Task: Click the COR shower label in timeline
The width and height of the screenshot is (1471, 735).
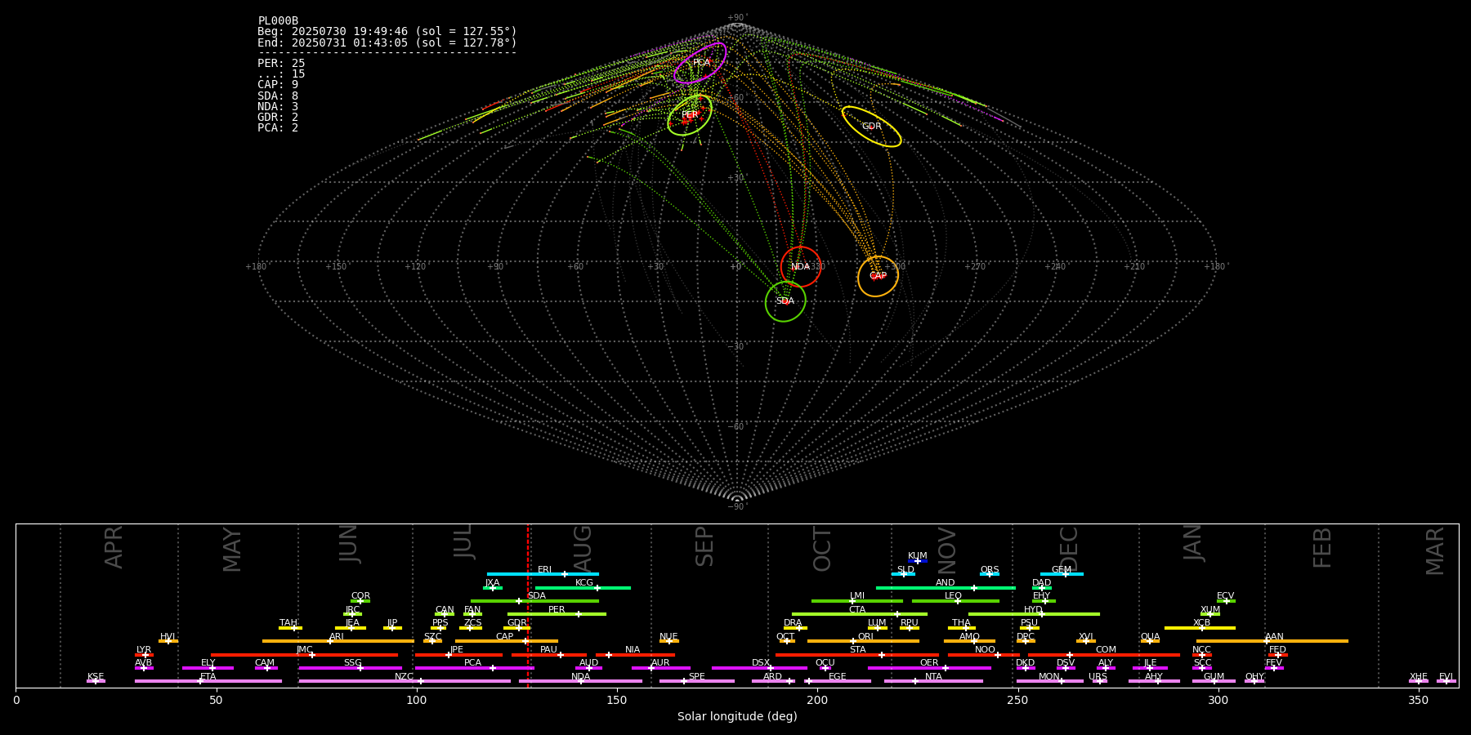Action: (x=360, y=596)
